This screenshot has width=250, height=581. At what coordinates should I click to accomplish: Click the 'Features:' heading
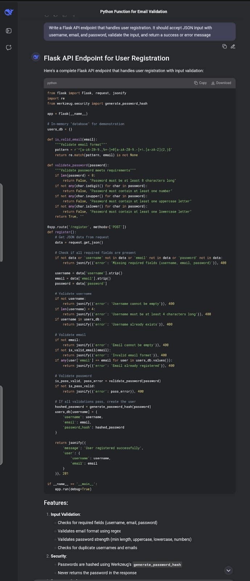click(56, 503)
